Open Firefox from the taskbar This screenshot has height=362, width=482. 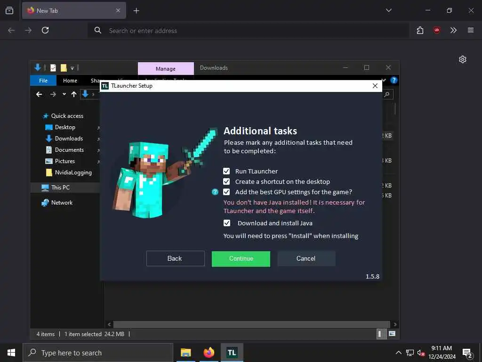[209, 353]
